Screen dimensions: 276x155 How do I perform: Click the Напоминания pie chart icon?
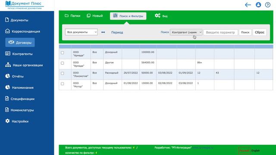tap(8, 87)
